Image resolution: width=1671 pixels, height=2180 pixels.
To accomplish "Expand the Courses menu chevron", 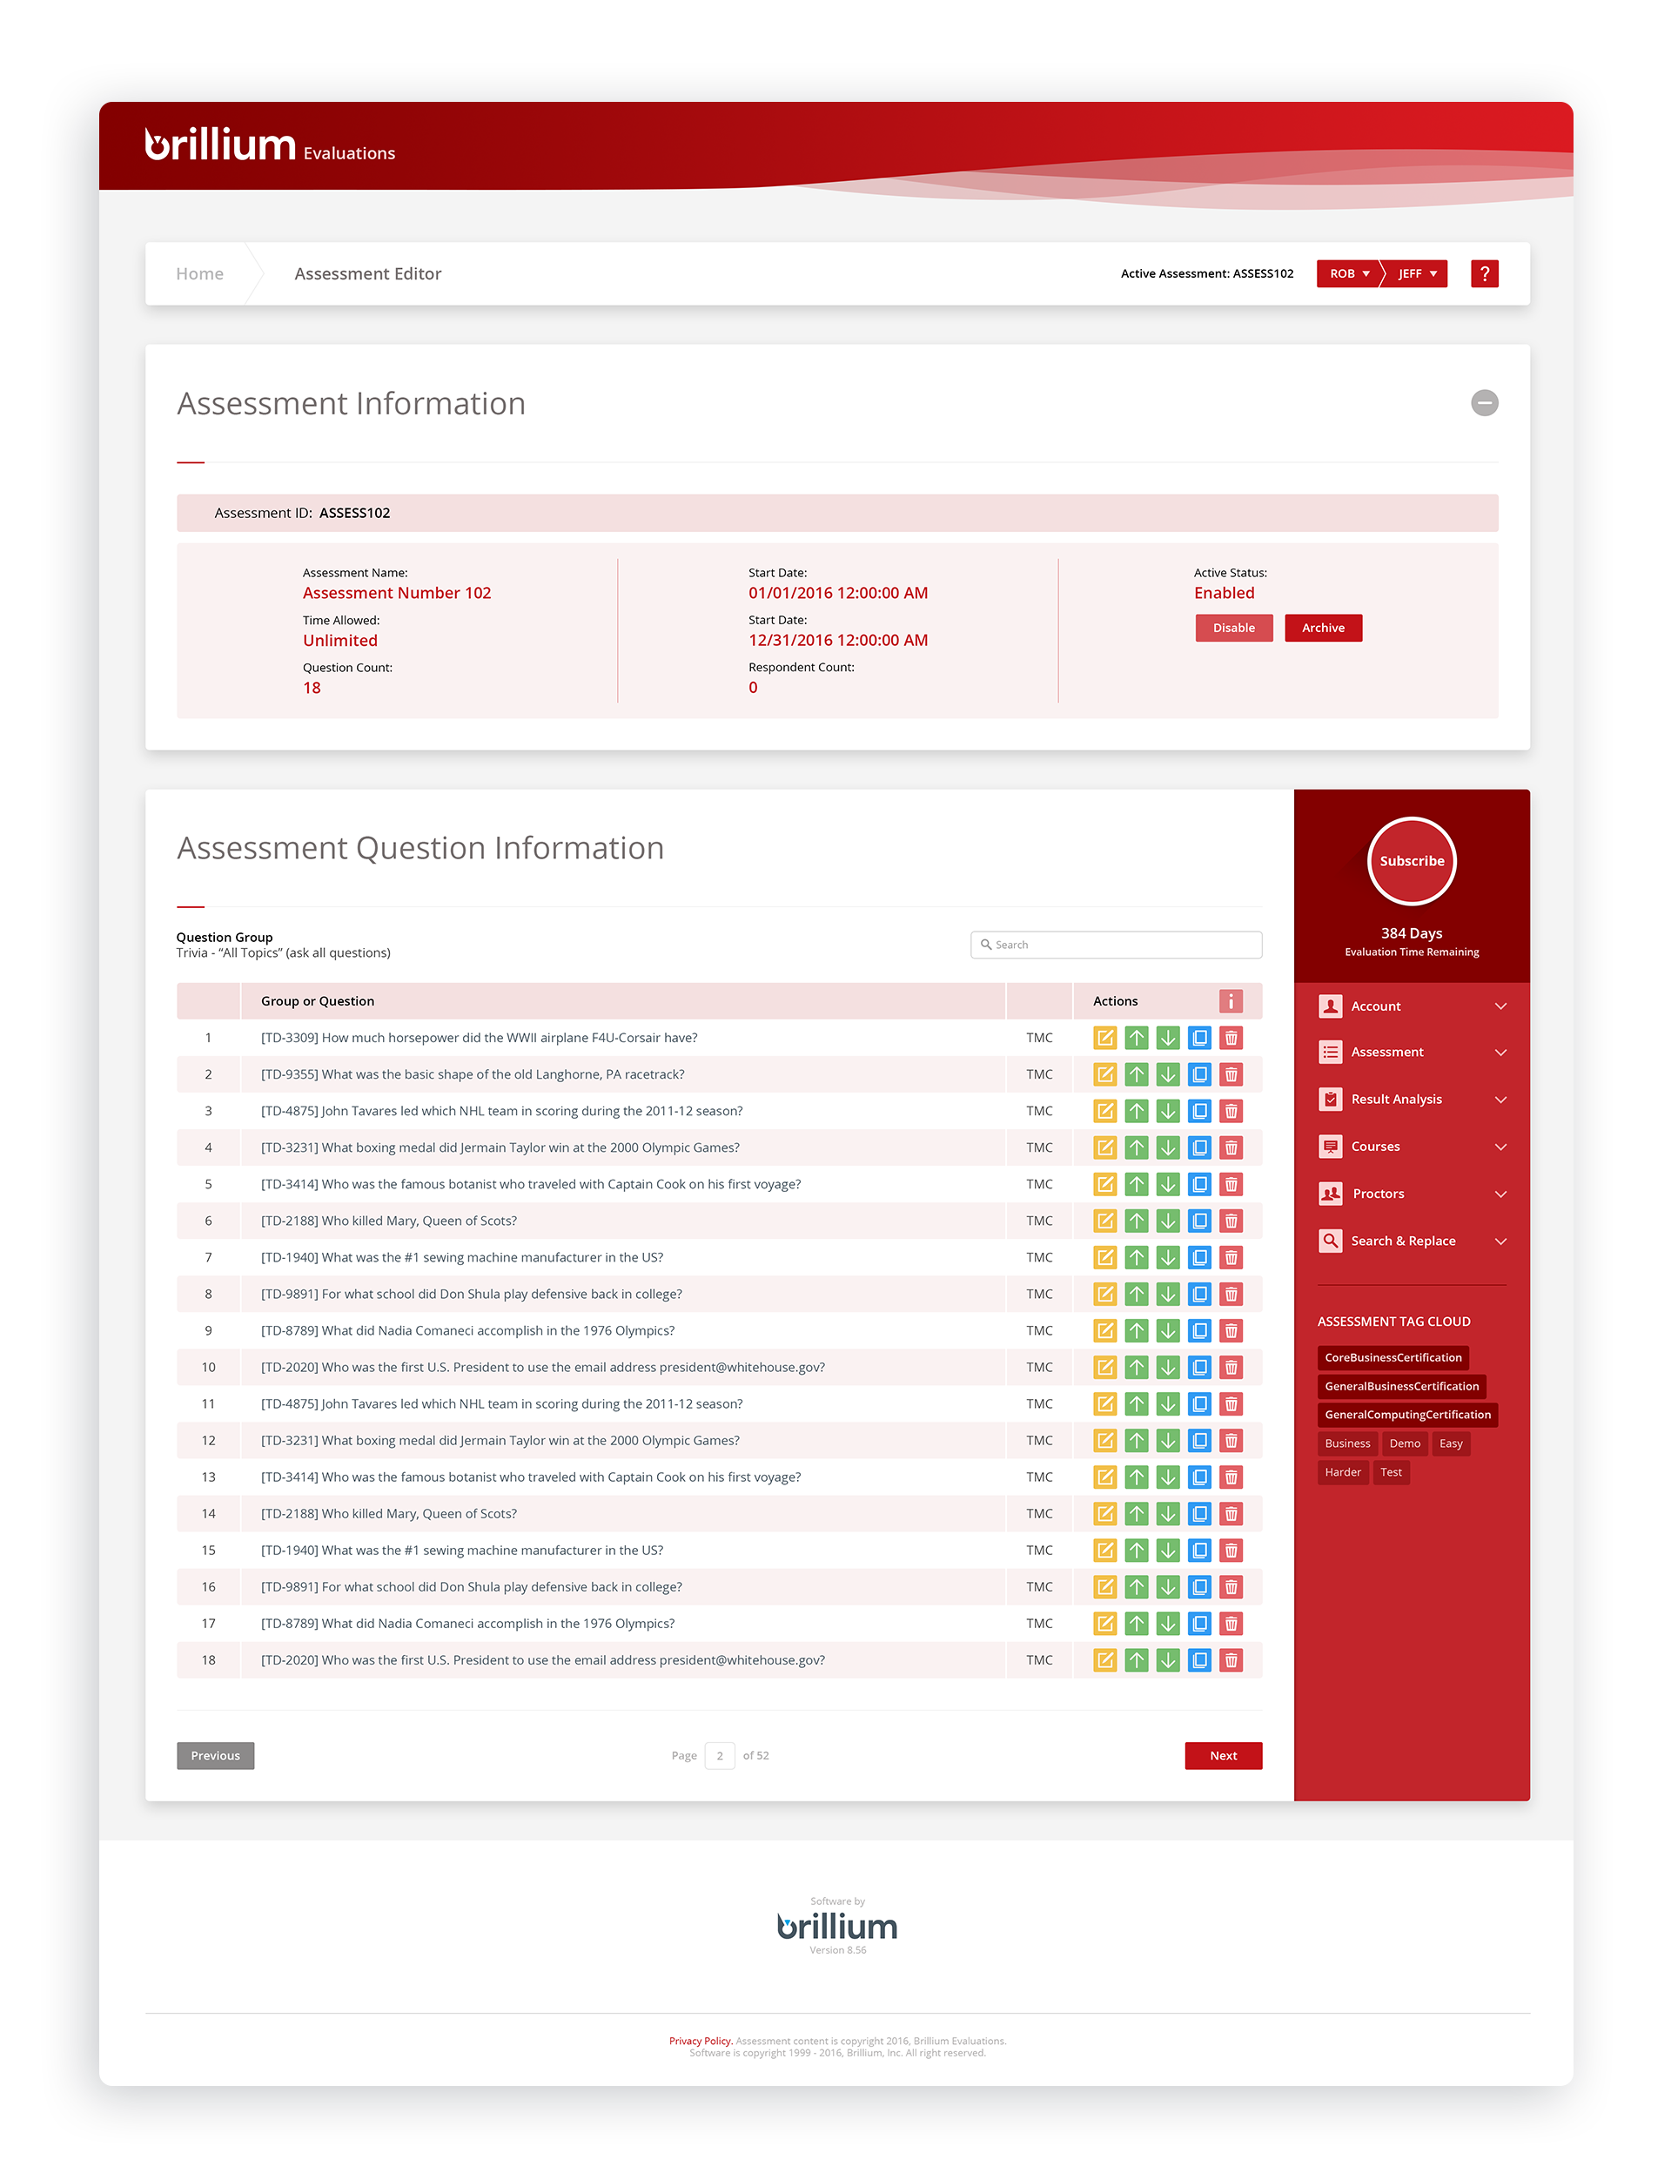I will point(1500,1147).
